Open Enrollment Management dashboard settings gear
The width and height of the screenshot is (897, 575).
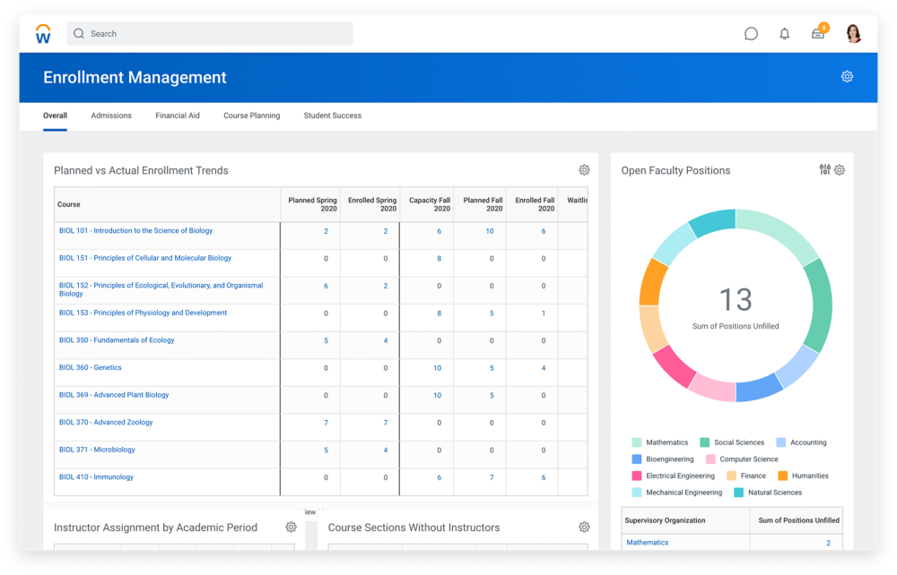(x=847, y=77)
